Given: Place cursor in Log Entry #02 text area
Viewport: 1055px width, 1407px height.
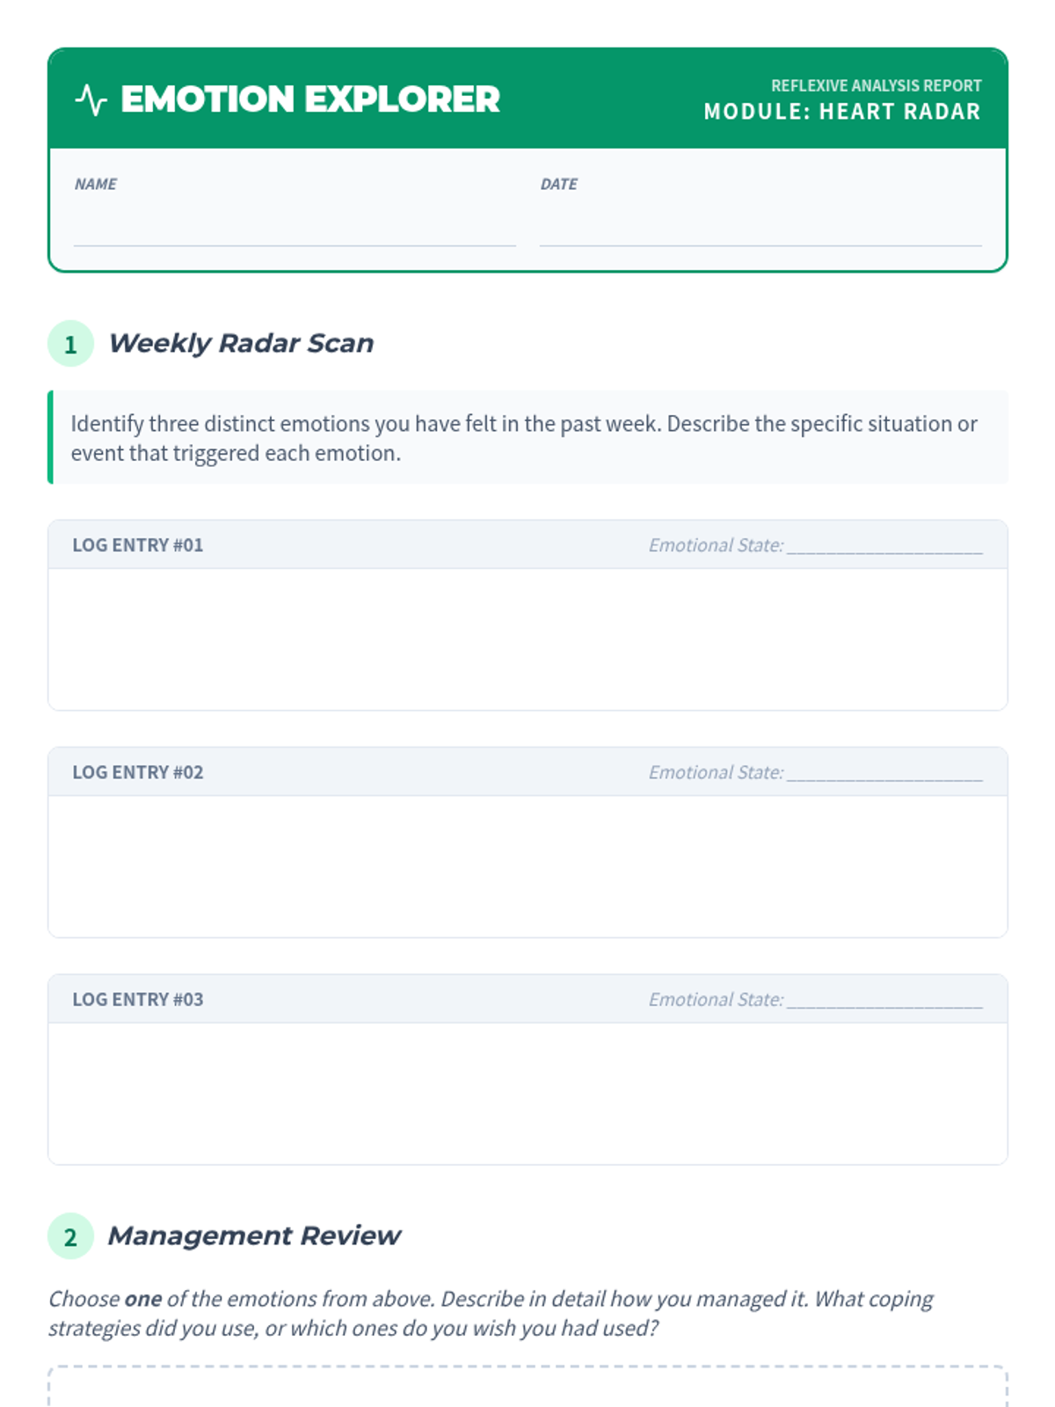Looking at the screenshot, I should (x=527, y=866).
